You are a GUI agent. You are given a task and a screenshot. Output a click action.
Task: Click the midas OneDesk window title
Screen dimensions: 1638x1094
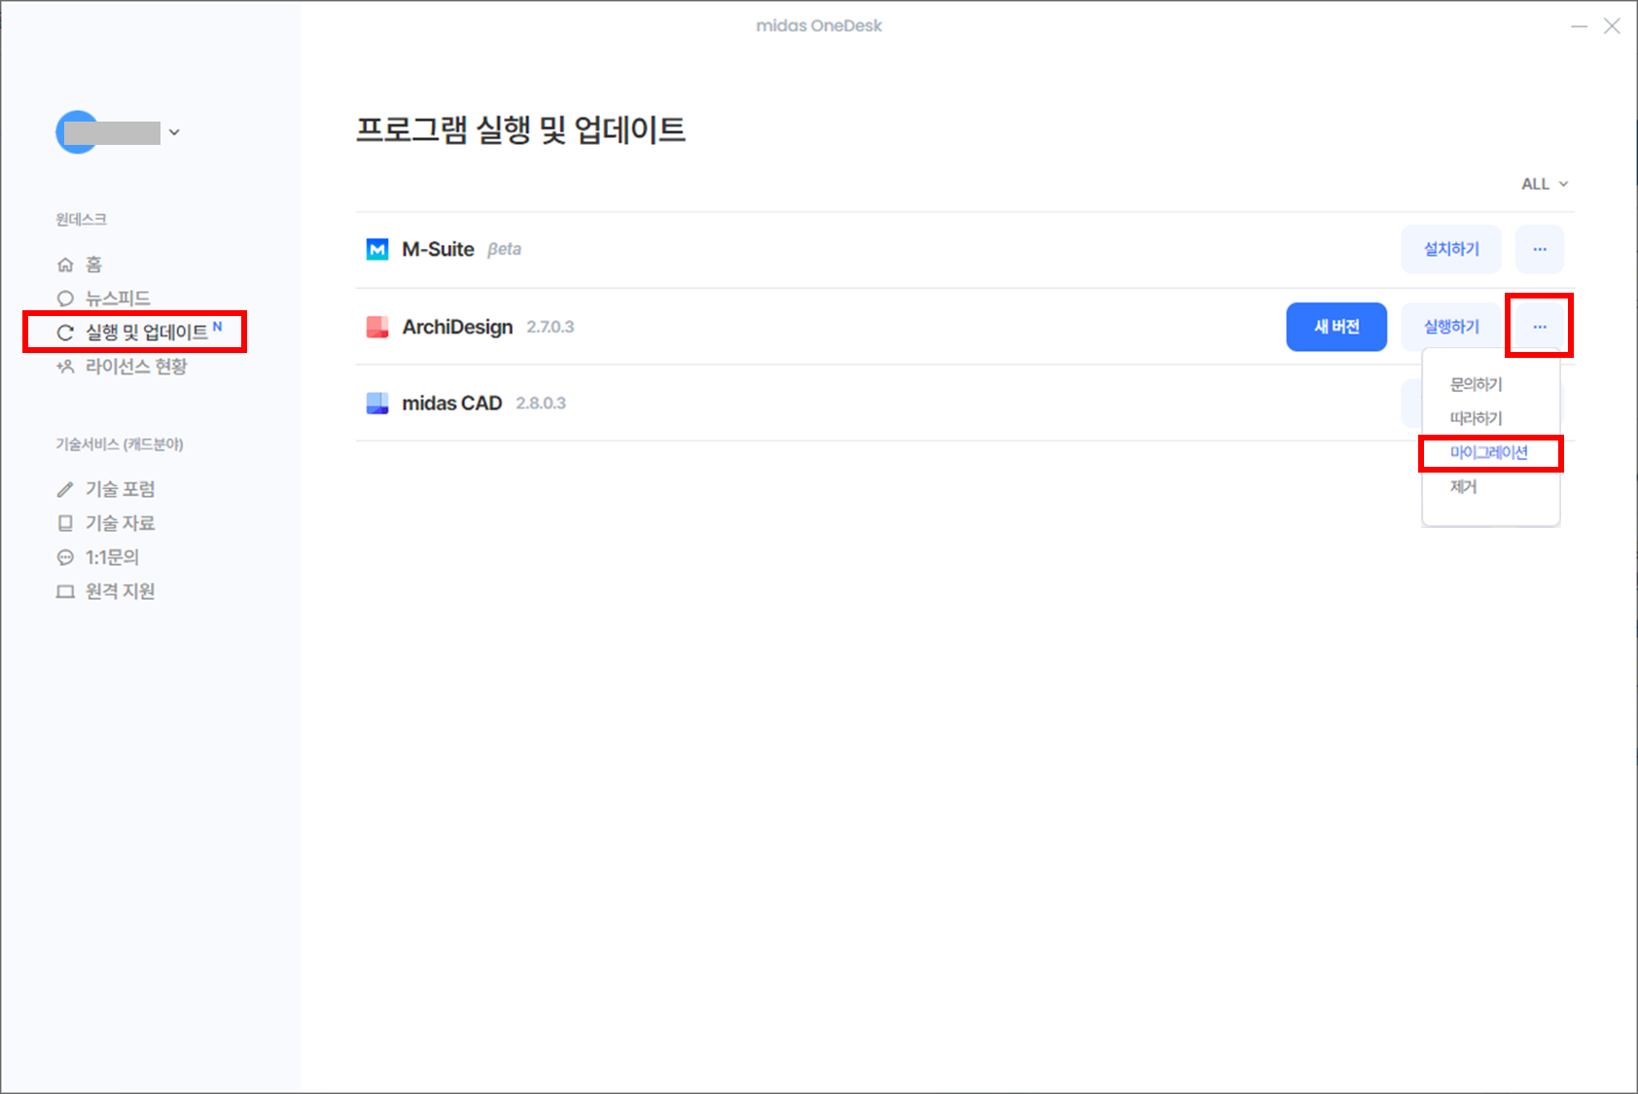pyautogui.click(x=819, y=26)
